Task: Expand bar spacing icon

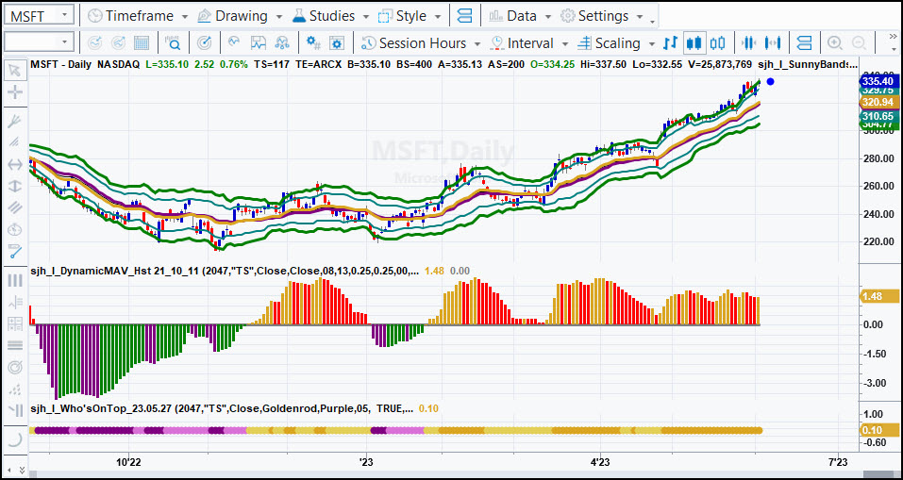Action: (772, 43)
